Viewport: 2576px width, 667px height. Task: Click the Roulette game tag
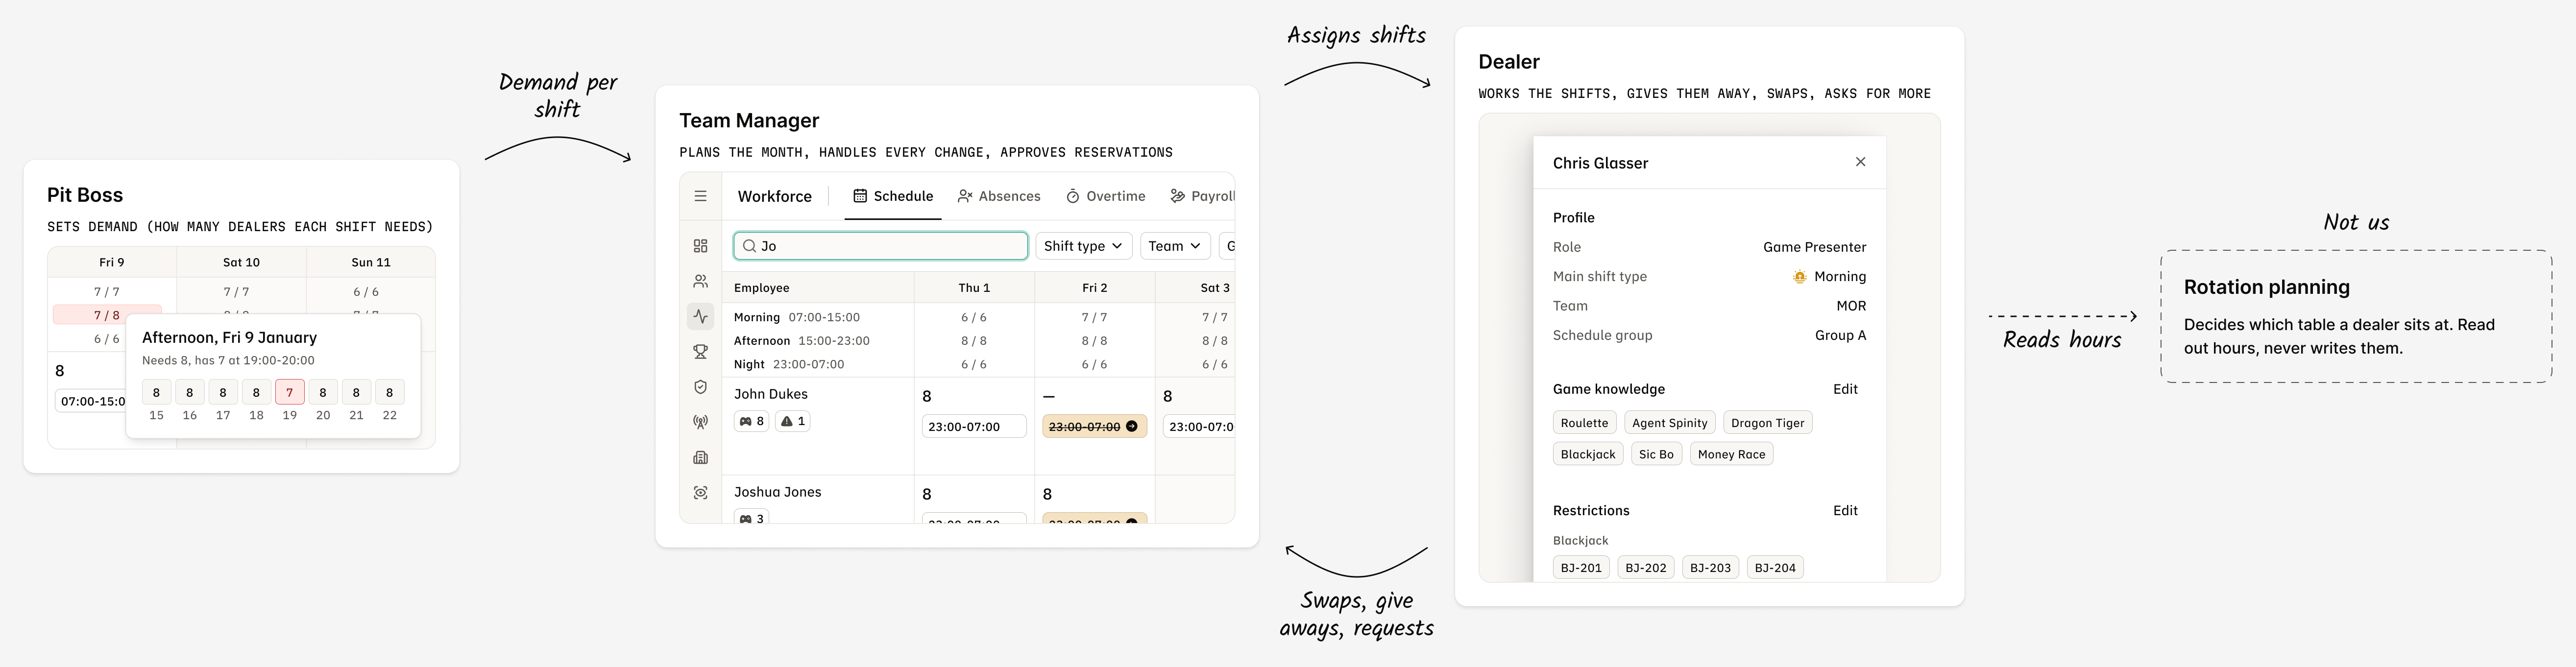point(1584,423)
